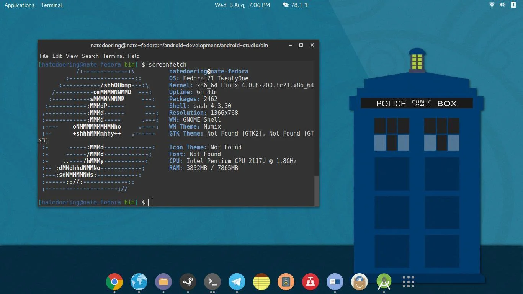Close the terminal window
Viewport: 523px width, 294px height.
pos(312,45)
